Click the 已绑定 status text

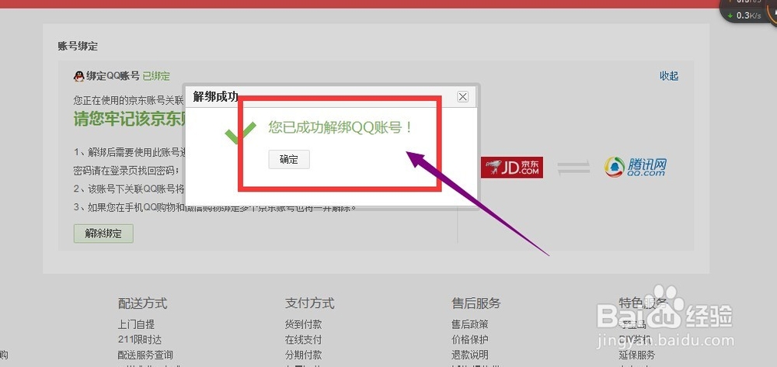tap(156, 76)
